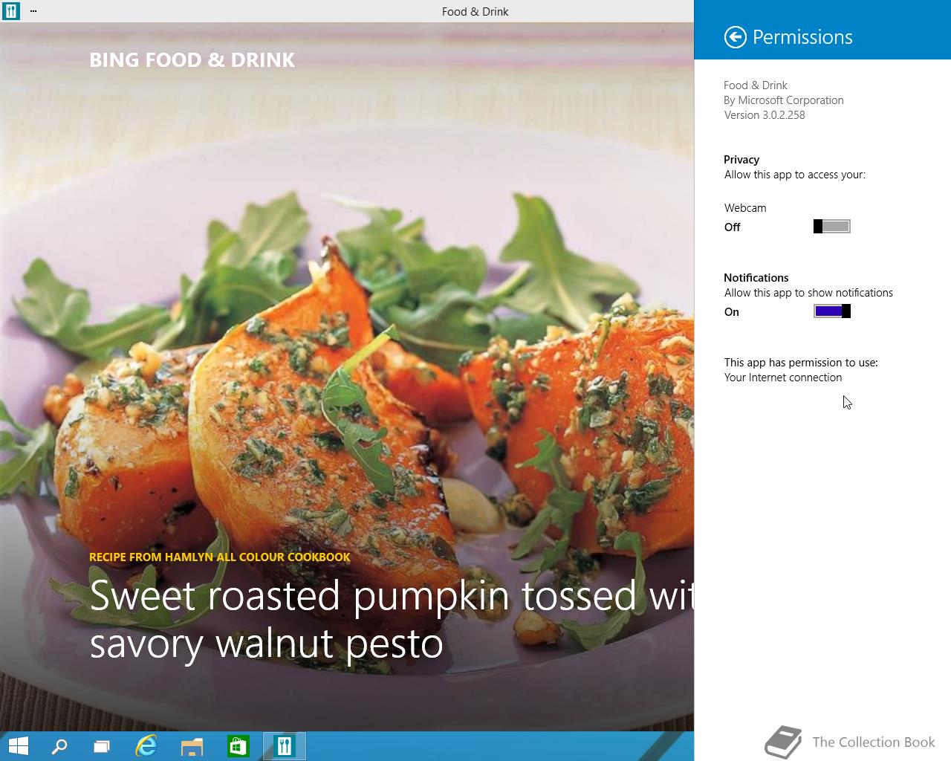Click BING FOOD & DRINK heading
The height and width of the screenshot is (761, 951).
tap(192, 60)
